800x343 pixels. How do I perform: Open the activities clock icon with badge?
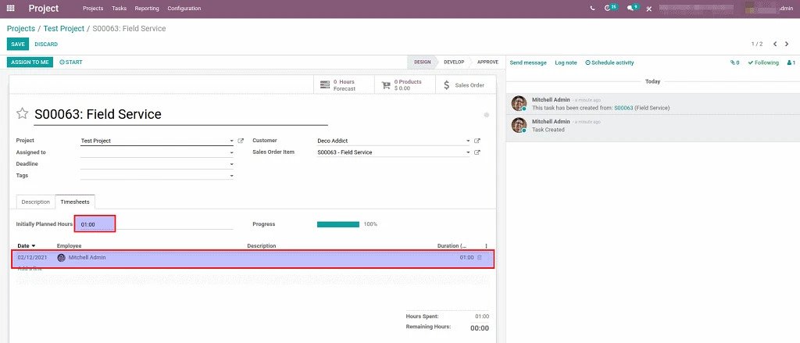(610, 8)
